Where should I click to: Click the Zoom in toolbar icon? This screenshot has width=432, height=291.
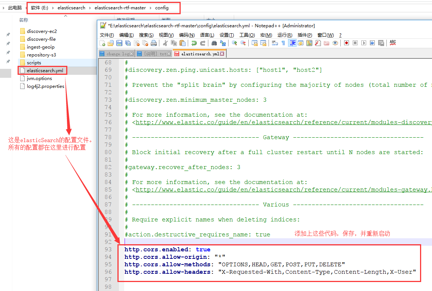coord(235,43)
